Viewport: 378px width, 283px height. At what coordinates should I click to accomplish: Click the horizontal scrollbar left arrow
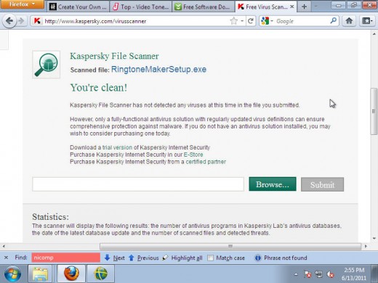click(4, 246)
